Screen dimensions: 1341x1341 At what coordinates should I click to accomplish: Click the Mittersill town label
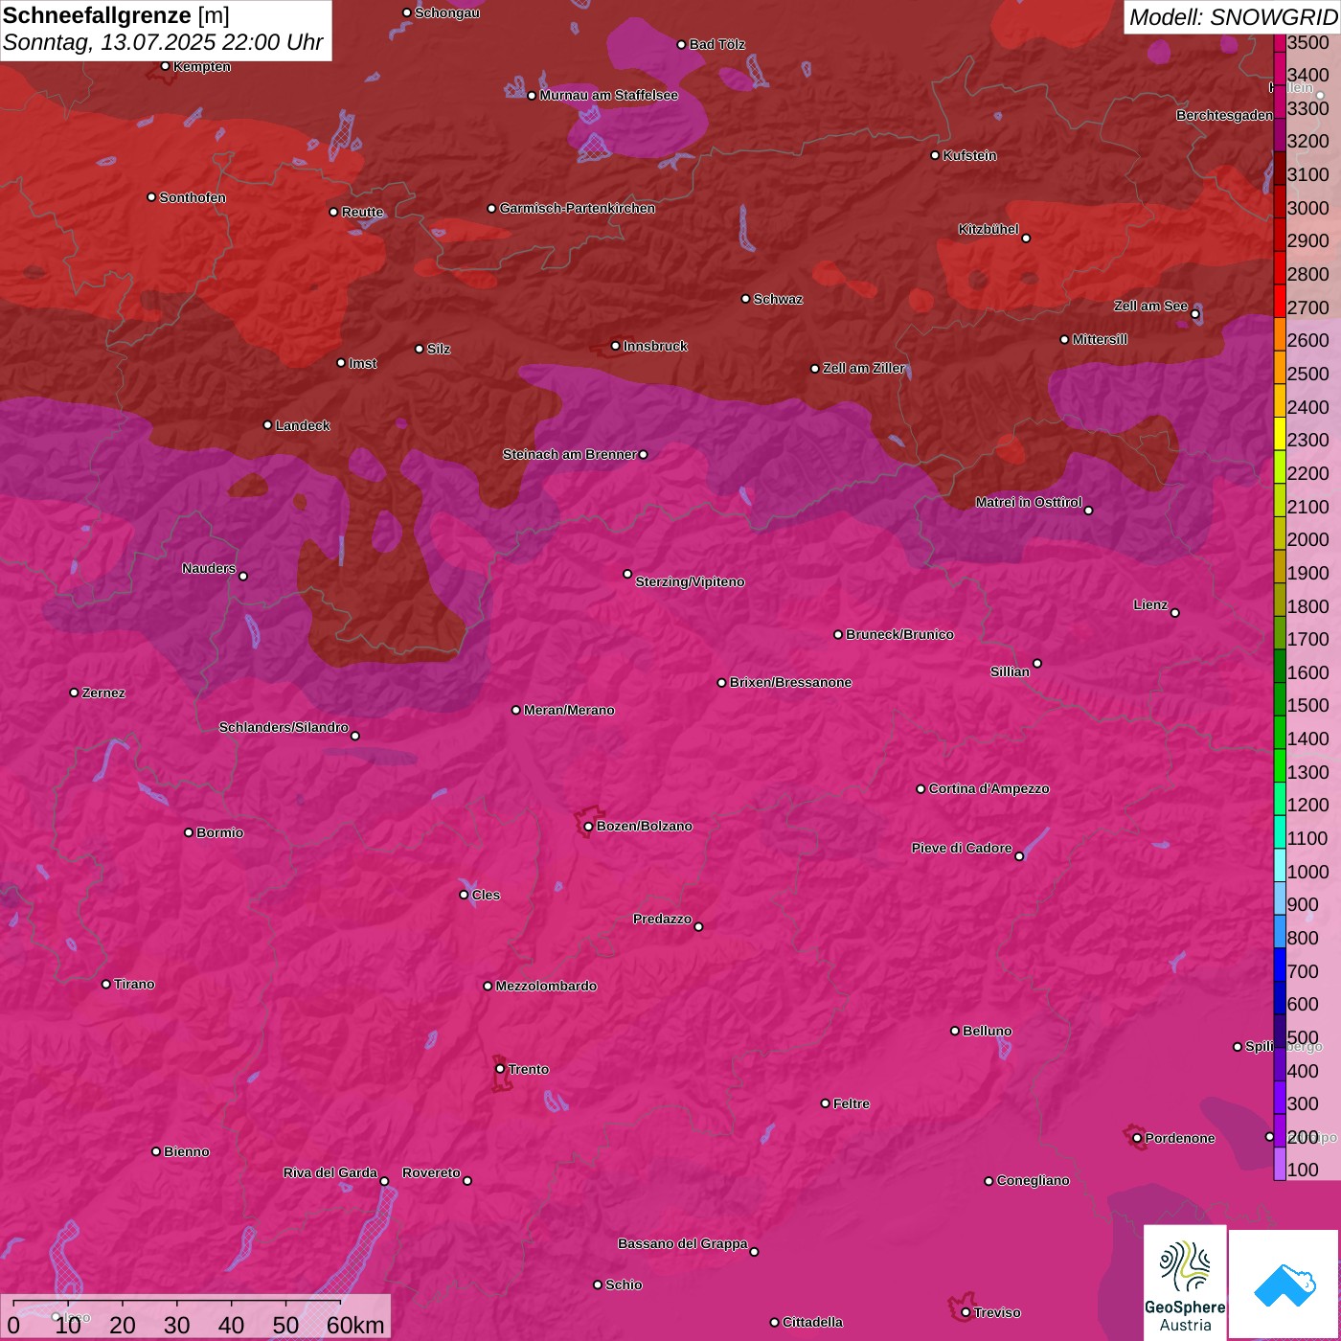coord(1100,339)
